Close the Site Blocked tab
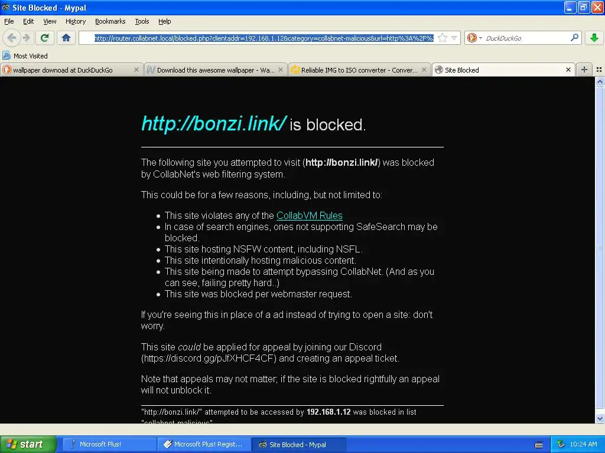605x453 pixels. point(568,70)
